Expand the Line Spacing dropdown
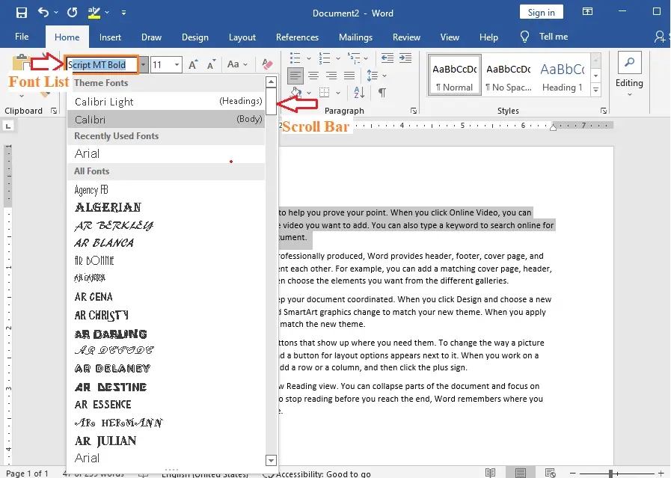The width and height of the screenshot is (671, 478). click(x=383, y=76)
